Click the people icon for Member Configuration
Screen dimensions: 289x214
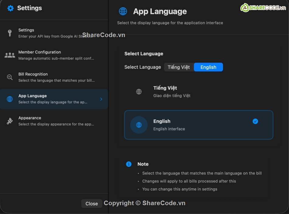[10, 55]
